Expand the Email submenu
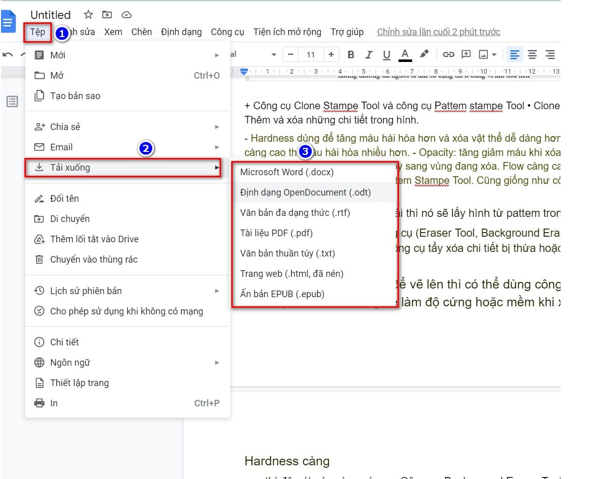This screenshot has height=479, width=589. point(128,147)
